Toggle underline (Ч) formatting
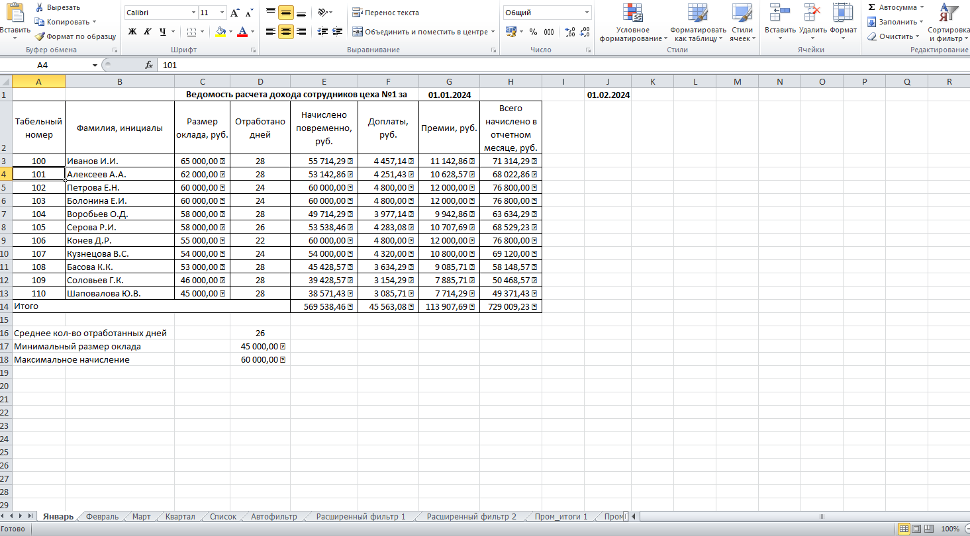The image size is (970, 536). click(162, 31)
